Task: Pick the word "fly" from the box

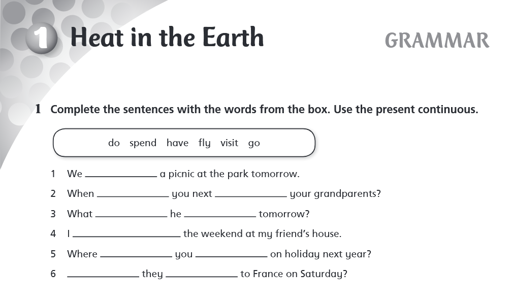Action: [204, 143]
